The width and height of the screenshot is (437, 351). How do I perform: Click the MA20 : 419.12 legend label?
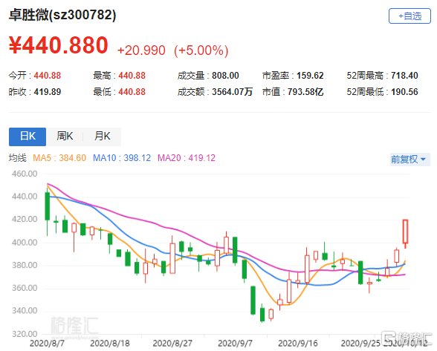[187, 158]
